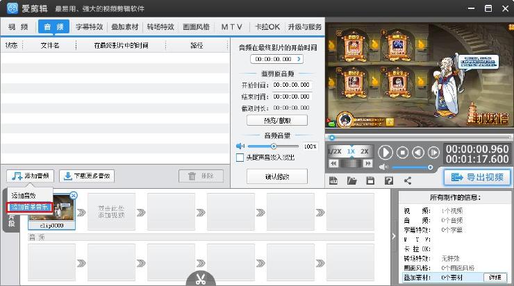514x286 pixels.
Task: Click the 100% volume value
Action: click(x=310, y=146)
